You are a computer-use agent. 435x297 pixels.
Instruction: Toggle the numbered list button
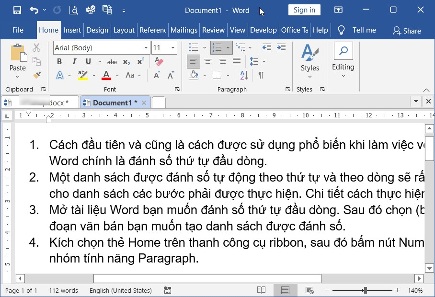pos(217,47)
